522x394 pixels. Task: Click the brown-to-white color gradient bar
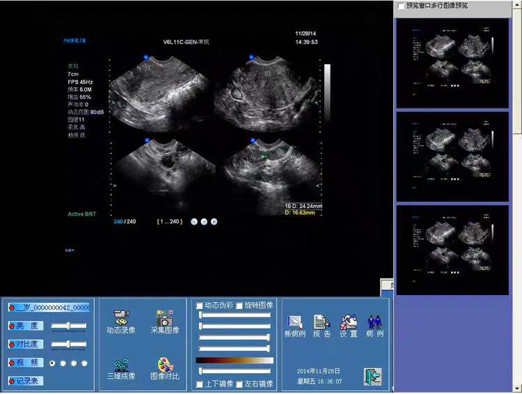(x=235, y=361)
